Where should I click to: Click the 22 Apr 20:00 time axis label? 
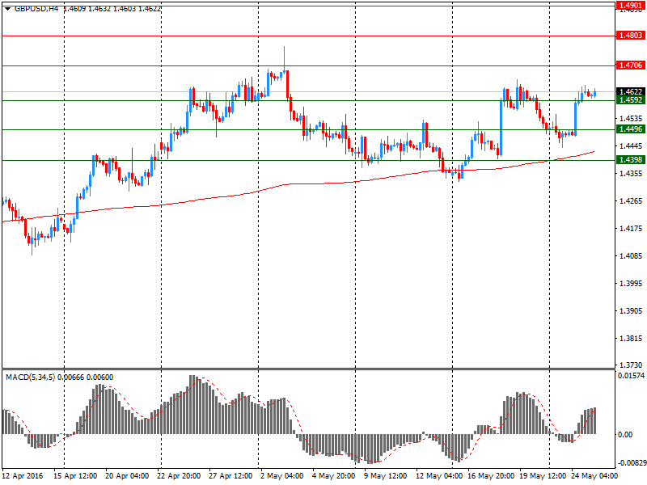point(179,476)
